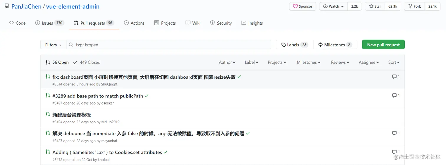This screenshot has height=165, width=446.
Task: Open the Projects tab
Action: [165, 23]
